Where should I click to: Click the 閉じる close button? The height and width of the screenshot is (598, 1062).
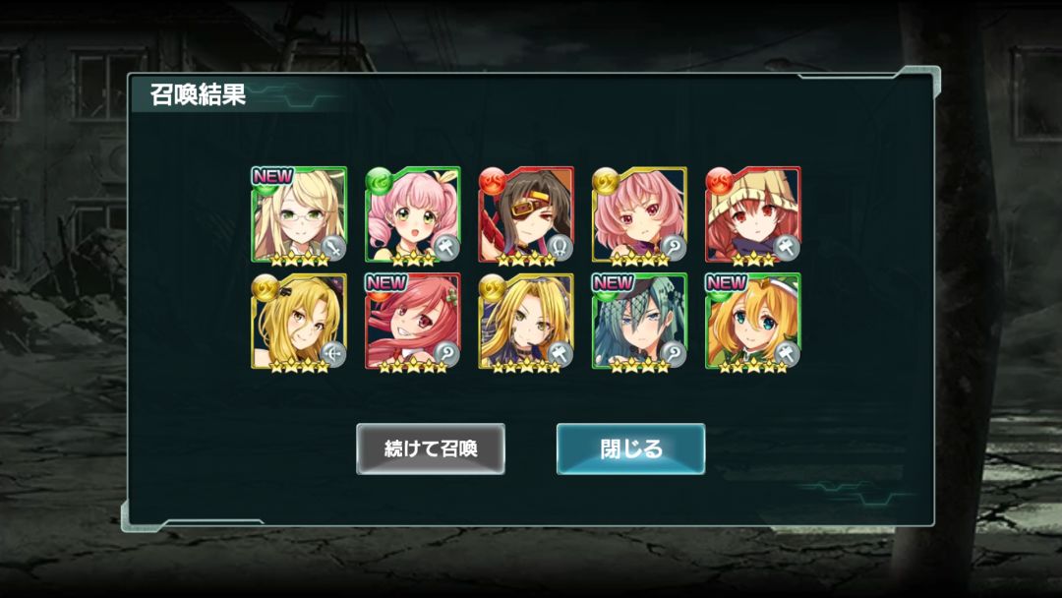[630, 448]
